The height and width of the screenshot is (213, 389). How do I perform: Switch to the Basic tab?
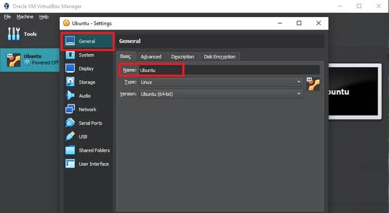tap(125, 56)
